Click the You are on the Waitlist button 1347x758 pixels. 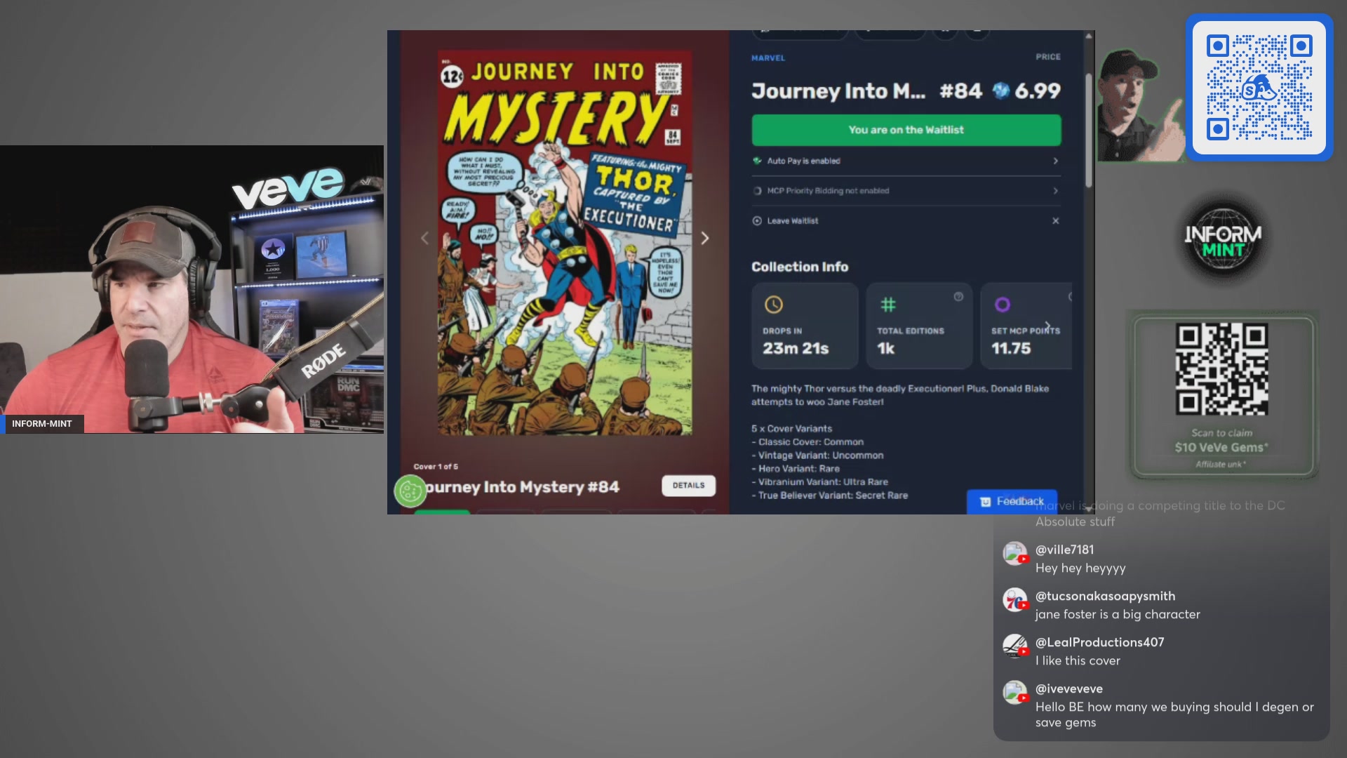coord(906,130)
